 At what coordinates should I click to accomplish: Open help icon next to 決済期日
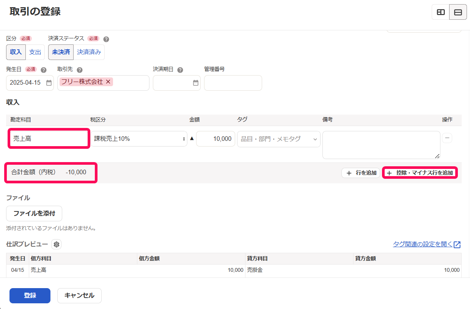[180, 70]
